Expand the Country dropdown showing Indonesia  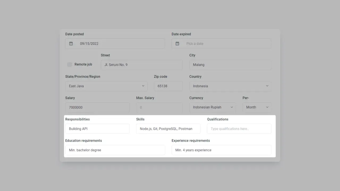[x=230, y=86]
